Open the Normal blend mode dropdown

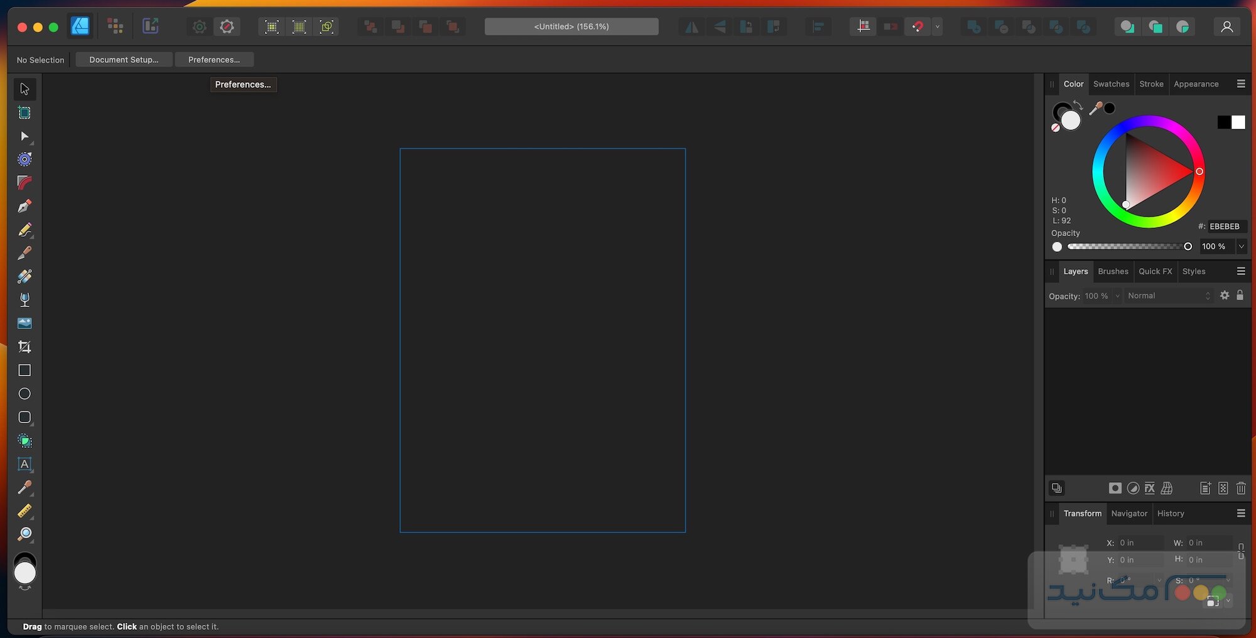1168,295
